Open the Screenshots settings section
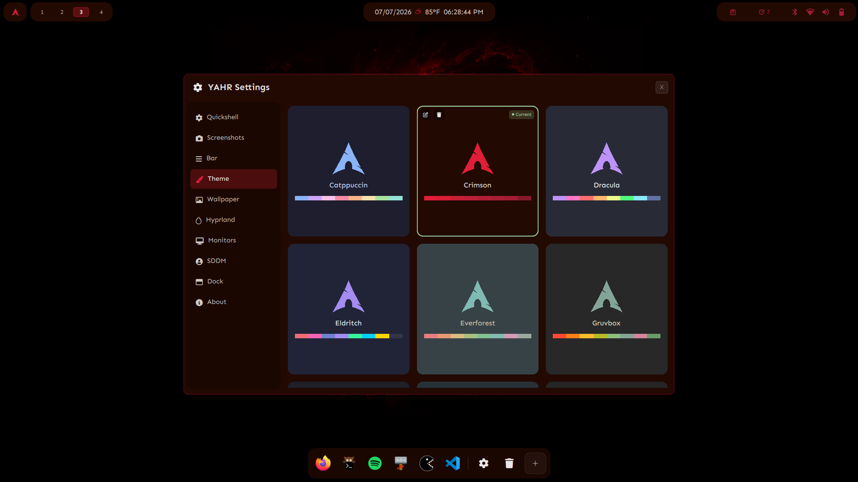 (x=233, y=137)
